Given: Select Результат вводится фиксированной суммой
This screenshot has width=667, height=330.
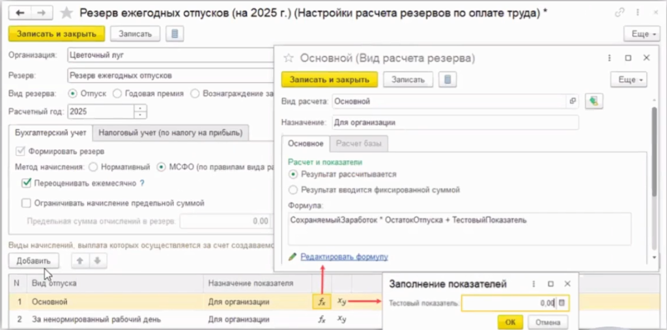Looking at the screenshot, I should pyautogui.click(x=292, y=189).
